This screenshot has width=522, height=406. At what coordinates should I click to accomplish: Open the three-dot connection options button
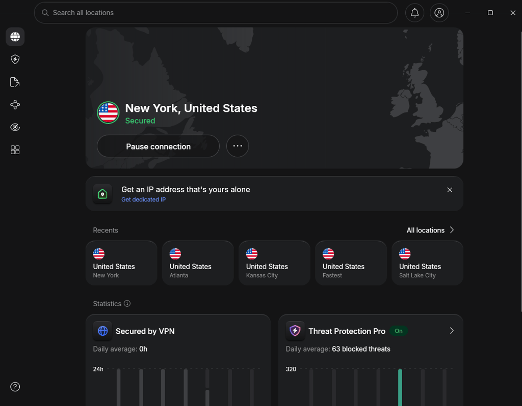point(238,146)
